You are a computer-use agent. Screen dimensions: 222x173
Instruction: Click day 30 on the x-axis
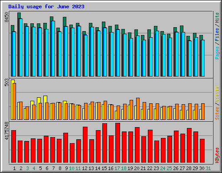click(x=202, y=168)
